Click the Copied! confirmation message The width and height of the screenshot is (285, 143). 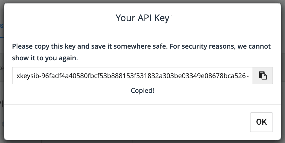pos(142,91)
